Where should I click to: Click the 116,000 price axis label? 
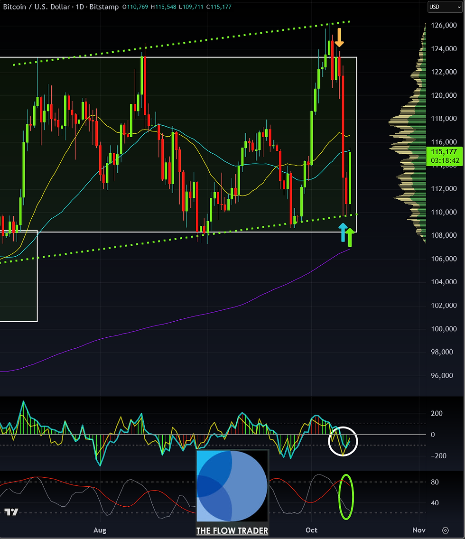click(444, 142)
